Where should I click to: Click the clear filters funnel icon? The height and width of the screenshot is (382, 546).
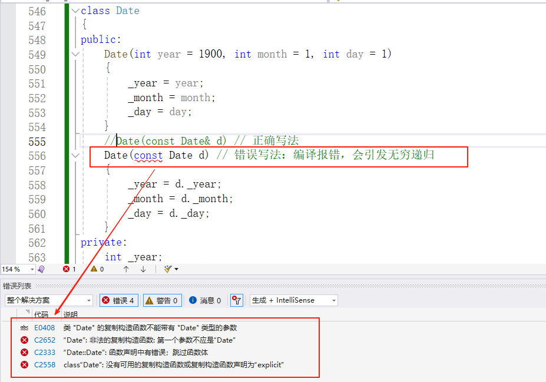236,300
